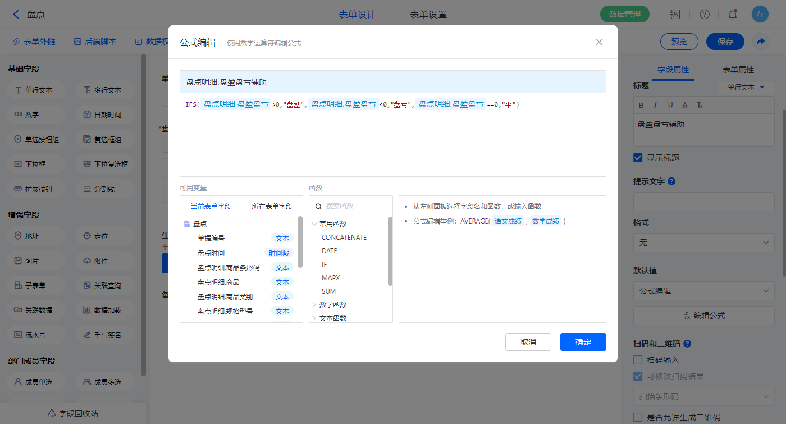Click the share arrow icon next to 保存
The width and height of the screenshot is (786, 424).
(x=761, y=42)
